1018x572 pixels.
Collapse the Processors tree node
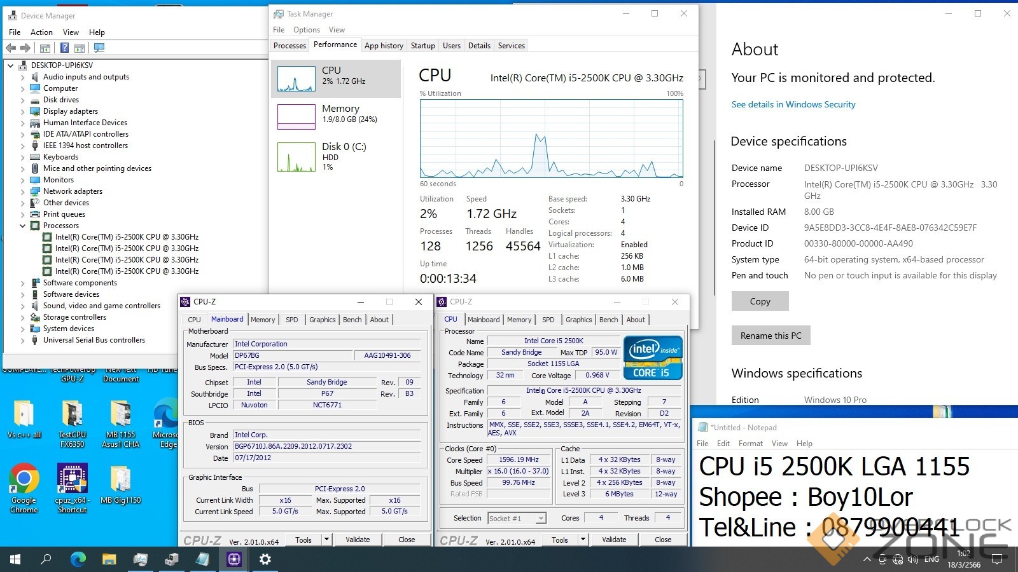[x=23, y=226]
